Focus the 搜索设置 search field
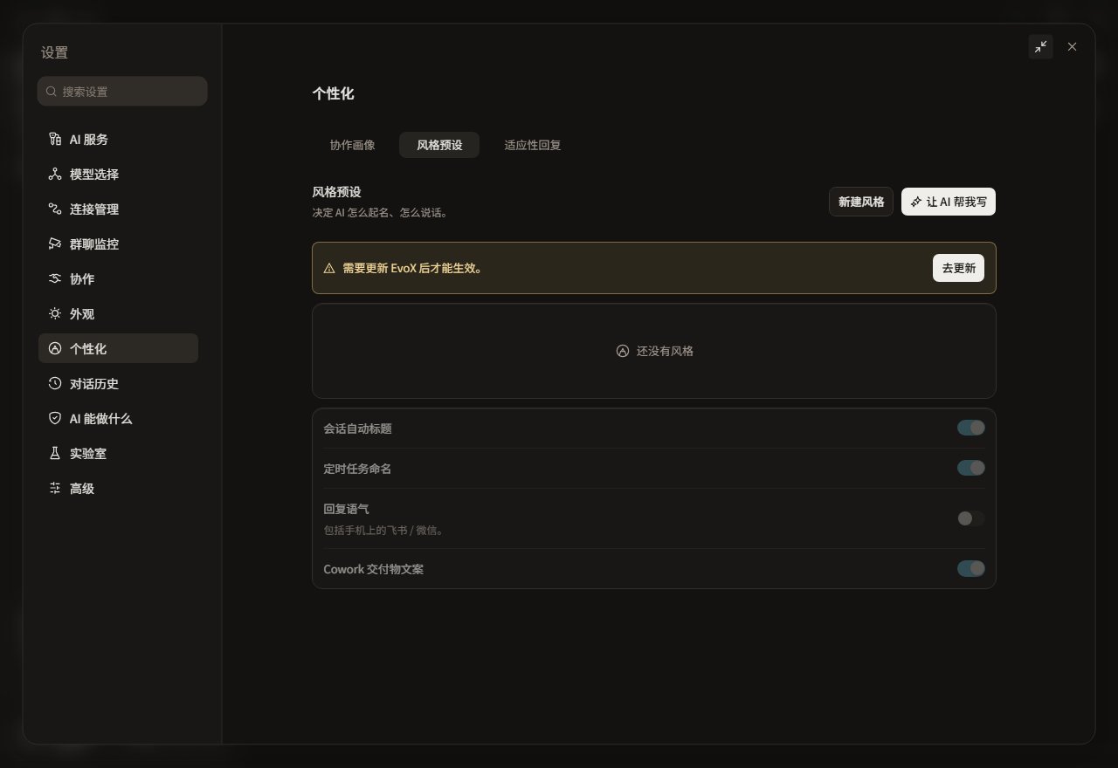This screenshot has width=1118, height=768. [122, 92]
